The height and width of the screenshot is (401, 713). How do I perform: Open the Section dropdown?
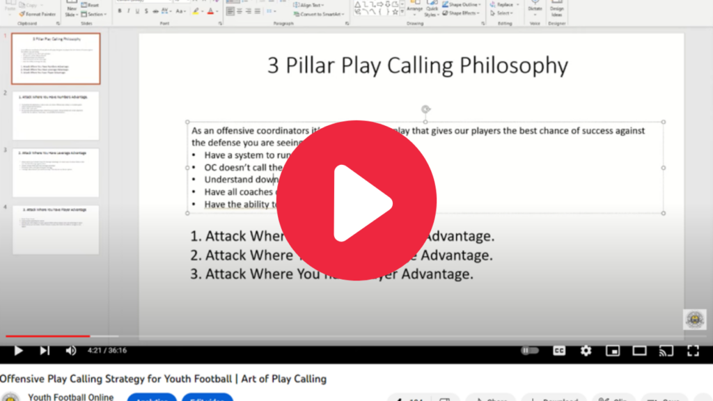94,14
